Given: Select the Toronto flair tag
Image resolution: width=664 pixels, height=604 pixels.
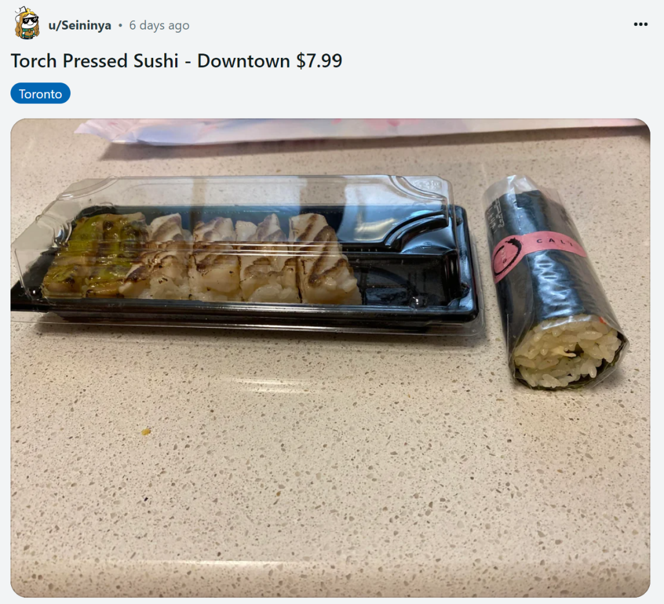Looking at the screenshot, I should pyautogui.click(x=40, y=93).
